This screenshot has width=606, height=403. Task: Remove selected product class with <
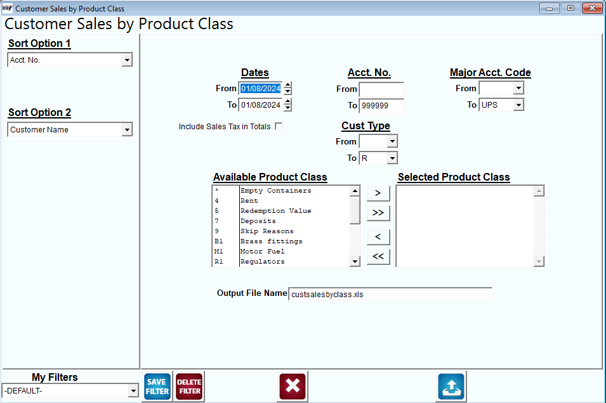[378, 237]
